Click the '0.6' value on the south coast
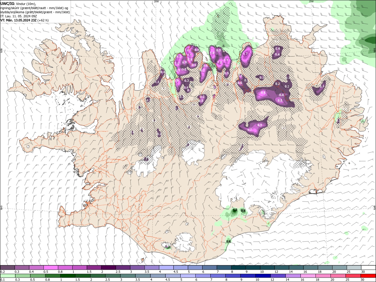The image size is (376, 282). click(229, 241)
